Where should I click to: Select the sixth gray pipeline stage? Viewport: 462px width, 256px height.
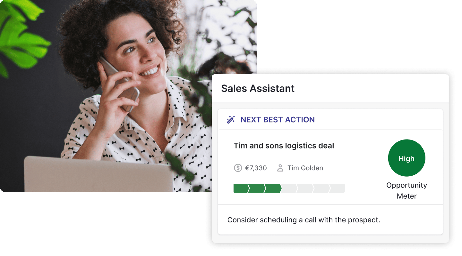[x=322, y=188]
